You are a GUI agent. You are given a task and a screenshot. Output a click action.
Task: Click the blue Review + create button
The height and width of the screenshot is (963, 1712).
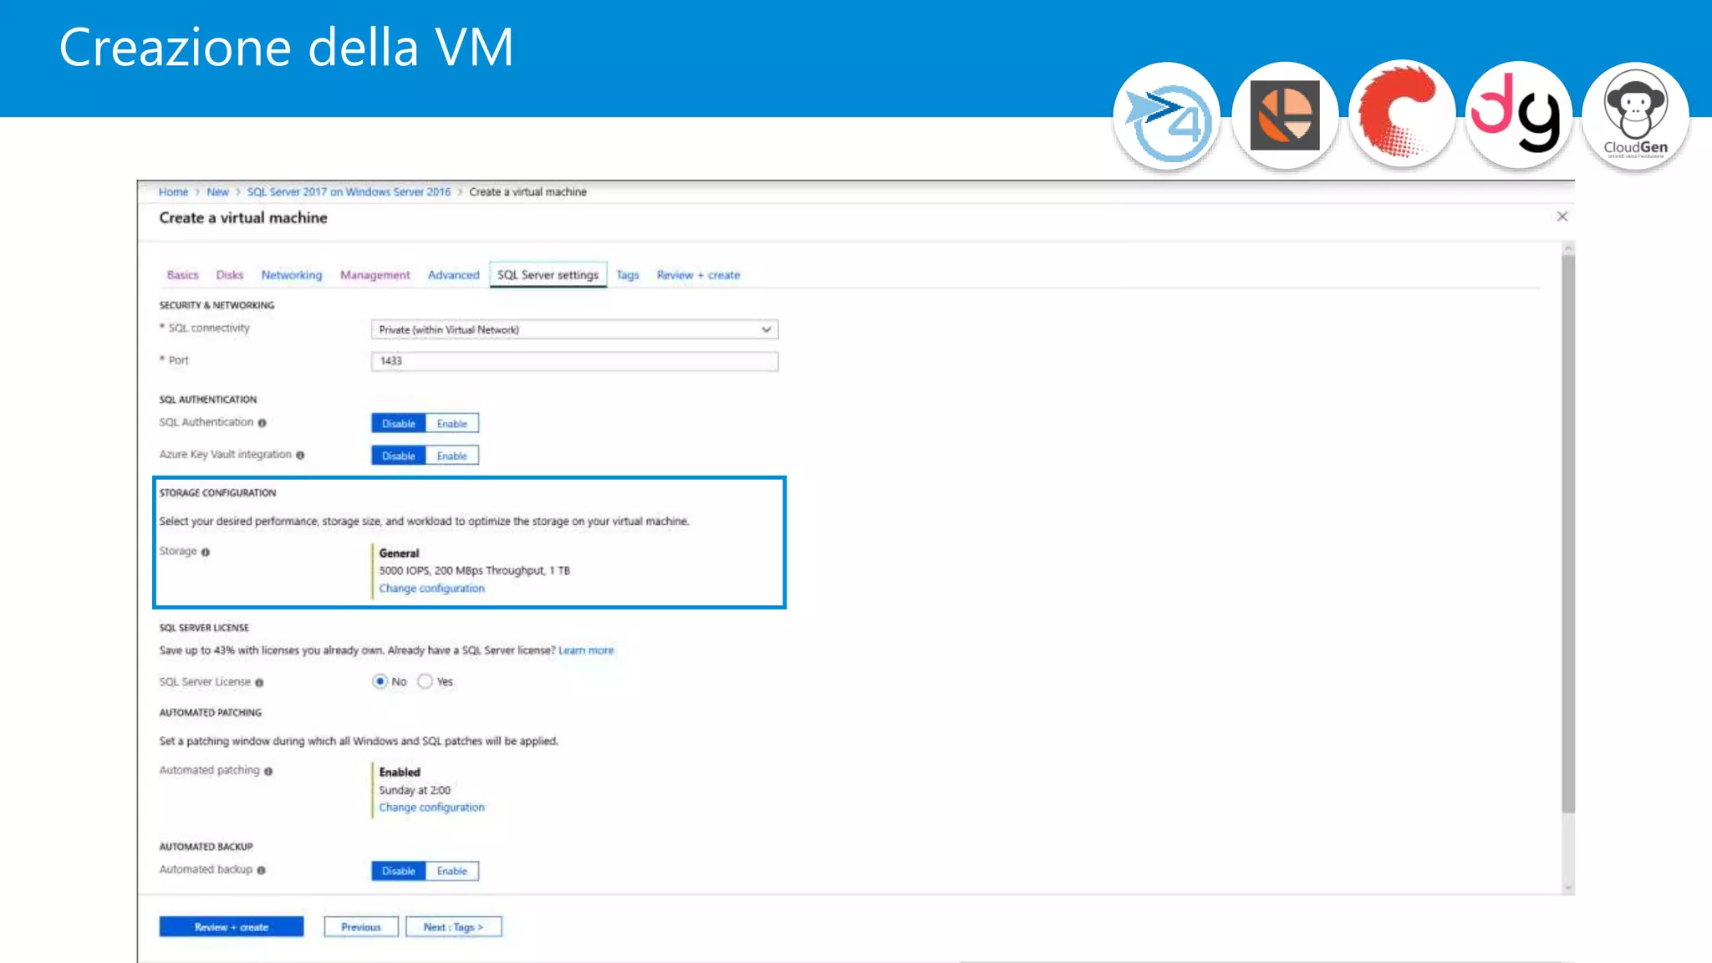pos(232,927)
